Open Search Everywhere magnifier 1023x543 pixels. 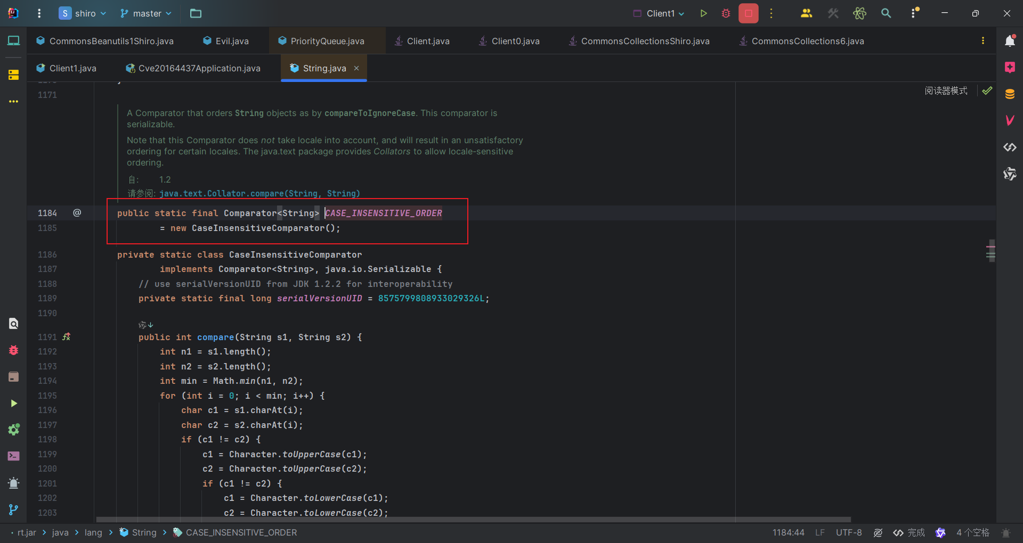pyautogui.click(x=886, y=13)
